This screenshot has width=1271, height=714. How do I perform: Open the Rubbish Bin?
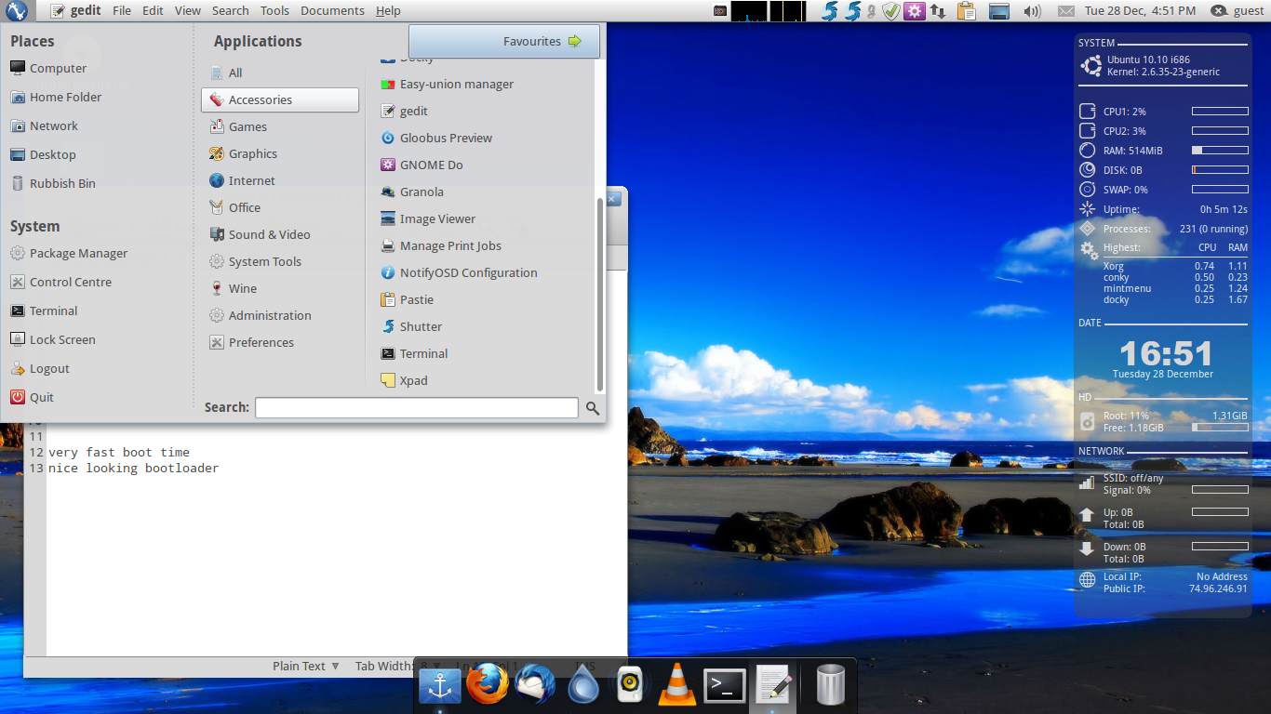coord(61,183)
